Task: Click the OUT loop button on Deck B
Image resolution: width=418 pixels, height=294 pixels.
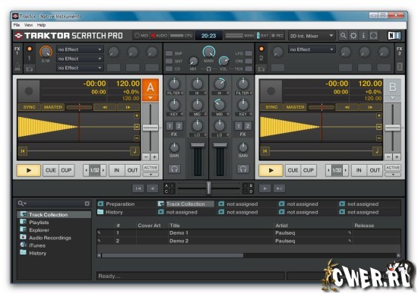Action: click(375, 170)
